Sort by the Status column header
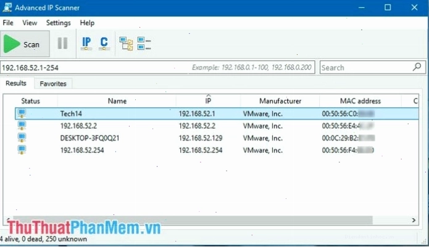The image size is (429, 247). [31, 101]
